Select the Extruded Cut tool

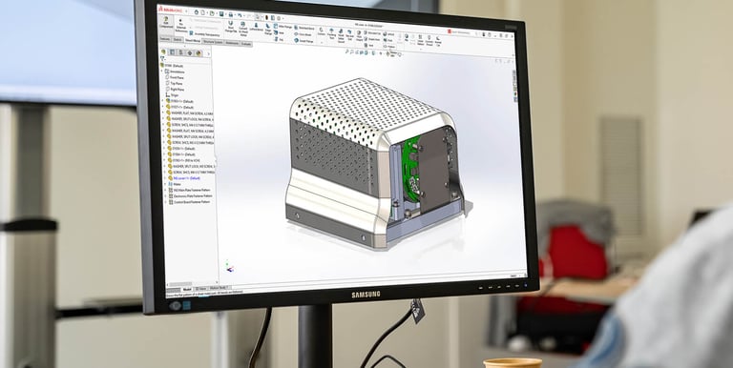(x=372, y=33)
